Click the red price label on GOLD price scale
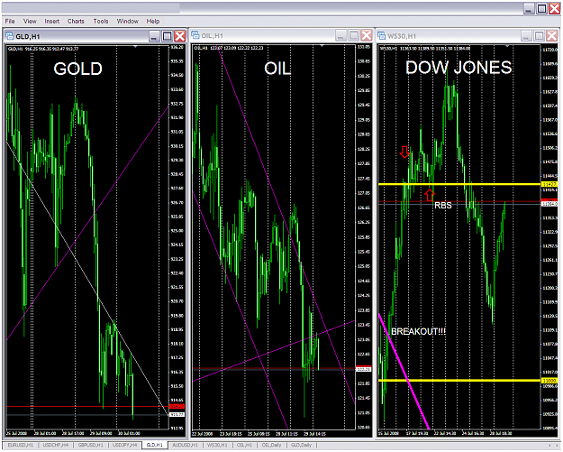563x452 pixels. (177, 406)
